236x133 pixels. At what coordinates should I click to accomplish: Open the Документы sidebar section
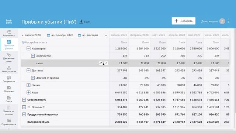point(9,79)
